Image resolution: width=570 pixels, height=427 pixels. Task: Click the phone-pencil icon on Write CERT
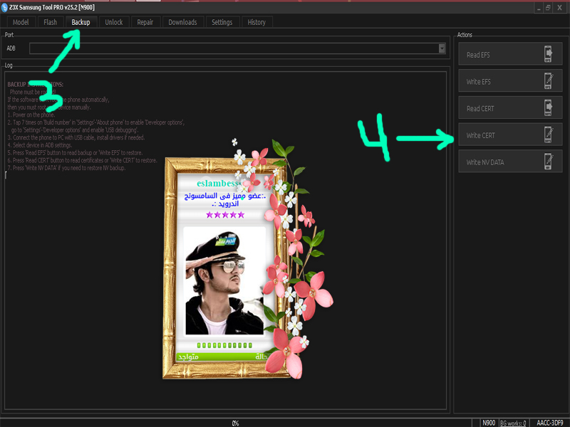point(548,135)
